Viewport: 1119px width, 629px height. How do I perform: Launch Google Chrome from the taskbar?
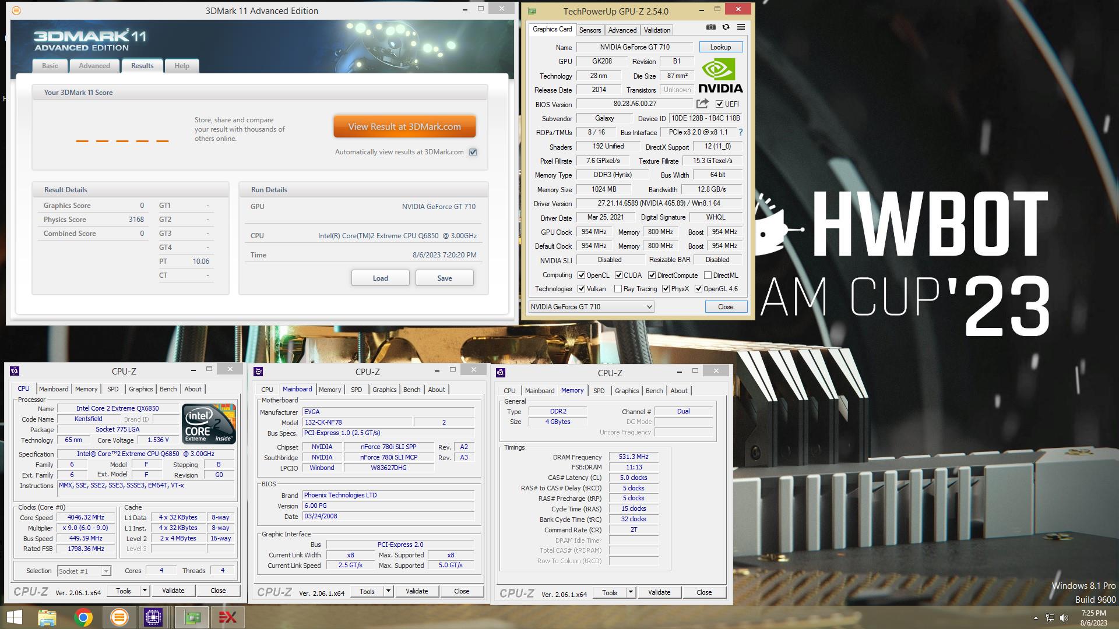click(83, 617)
